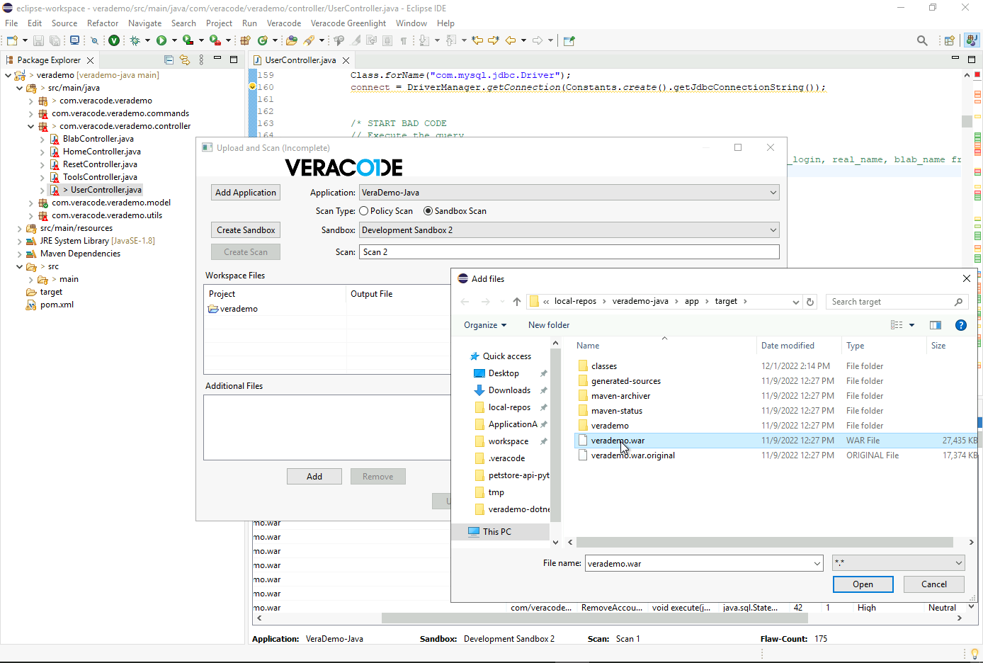Click the Add Application button
Screen dimensions: 983x663
[x=246, y=193]
